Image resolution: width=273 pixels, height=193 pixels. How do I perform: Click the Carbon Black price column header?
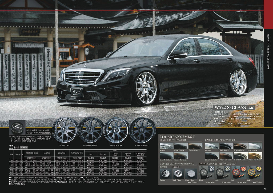coord(115,154)
